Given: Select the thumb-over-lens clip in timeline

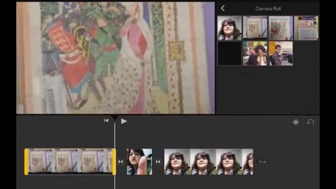Looking at the screenshot, I should (140, 162).
